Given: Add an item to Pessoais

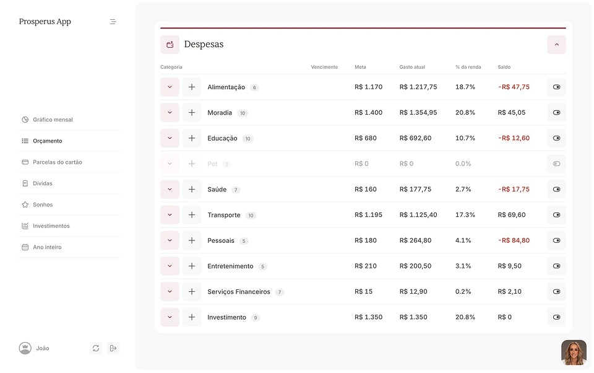Looking at the screenshot, I should (x=192, y=240).
